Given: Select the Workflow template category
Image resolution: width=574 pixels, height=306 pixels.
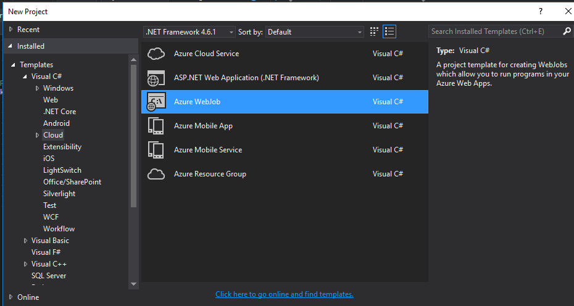Looking at the screenshot, I should (59, 229).
